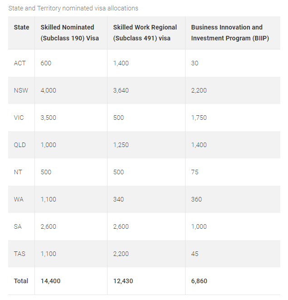The height and width of the screenshot is (300, 288).
Task: Click the State column header
Action: coord(21,27)
